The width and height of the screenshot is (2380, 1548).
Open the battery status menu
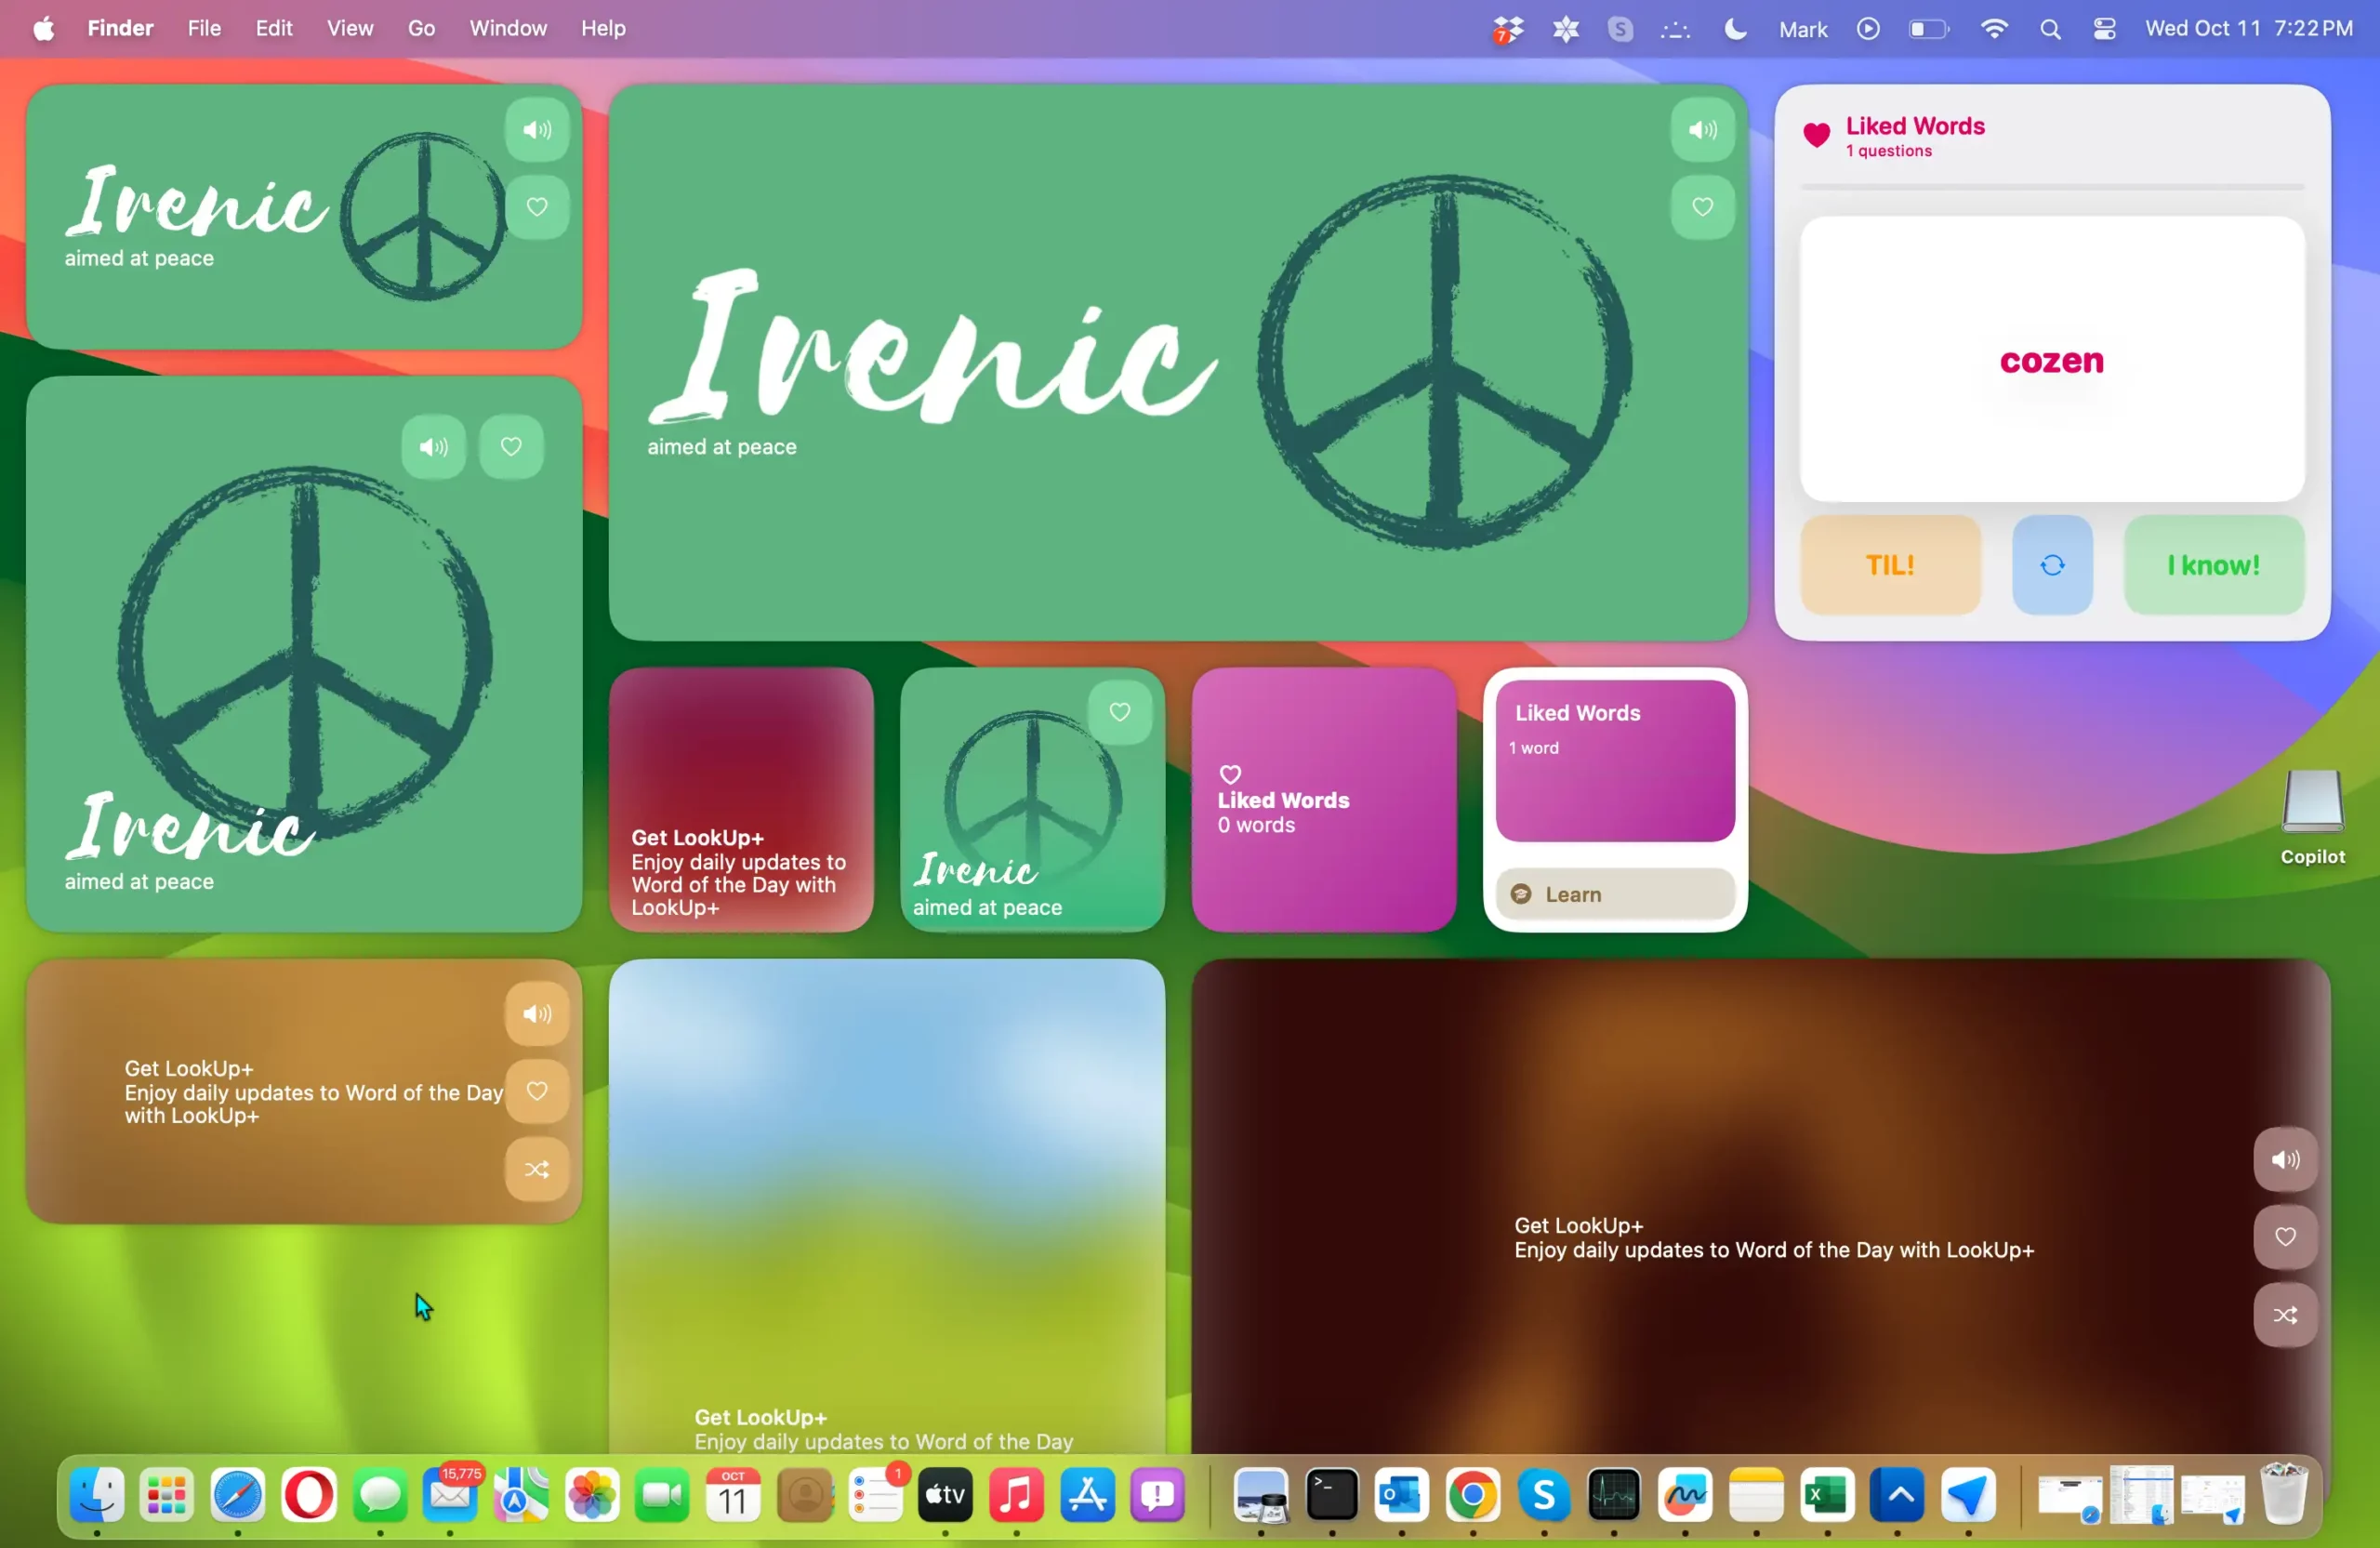pyautogui.click(x=1929, y=29)
